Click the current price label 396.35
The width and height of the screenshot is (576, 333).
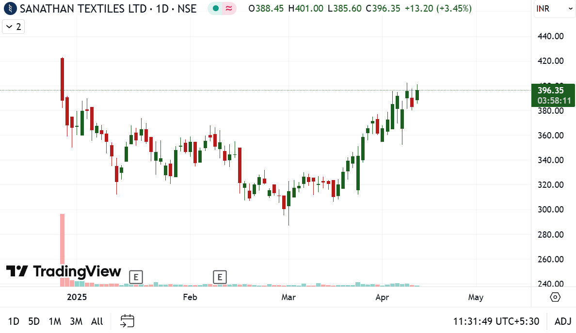(553, 95)
